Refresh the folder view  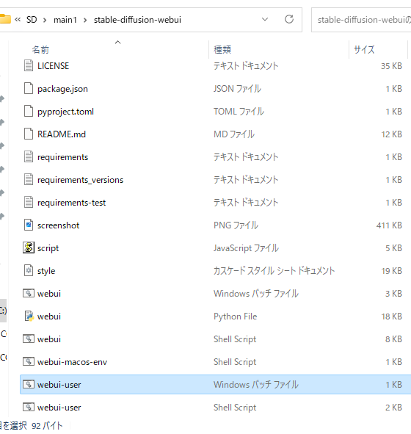pos(289,19)
